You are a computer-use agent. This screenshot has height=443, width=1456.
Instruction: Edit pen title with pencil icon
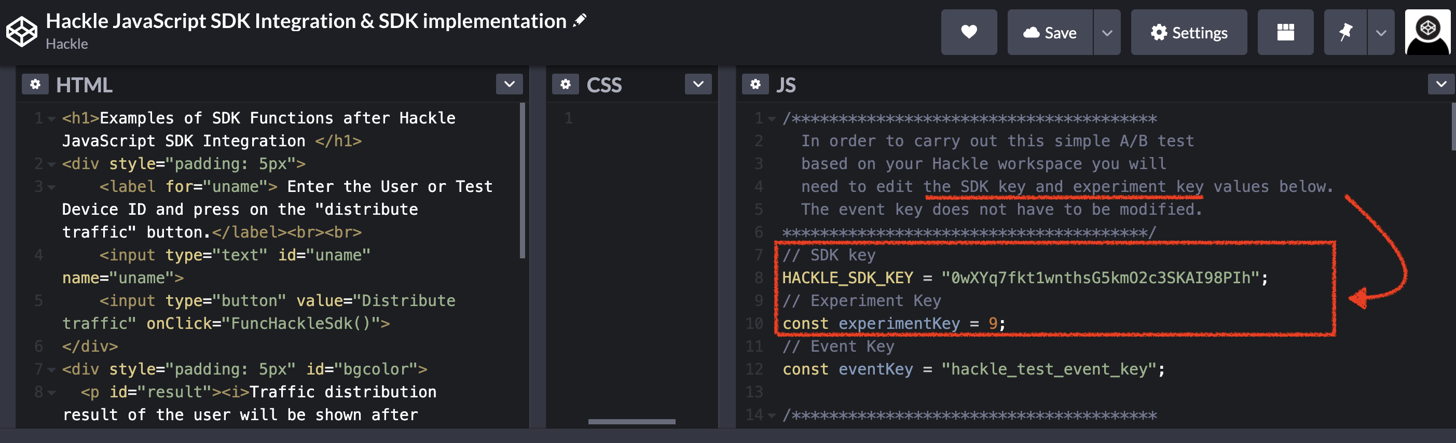coord(580,21)
